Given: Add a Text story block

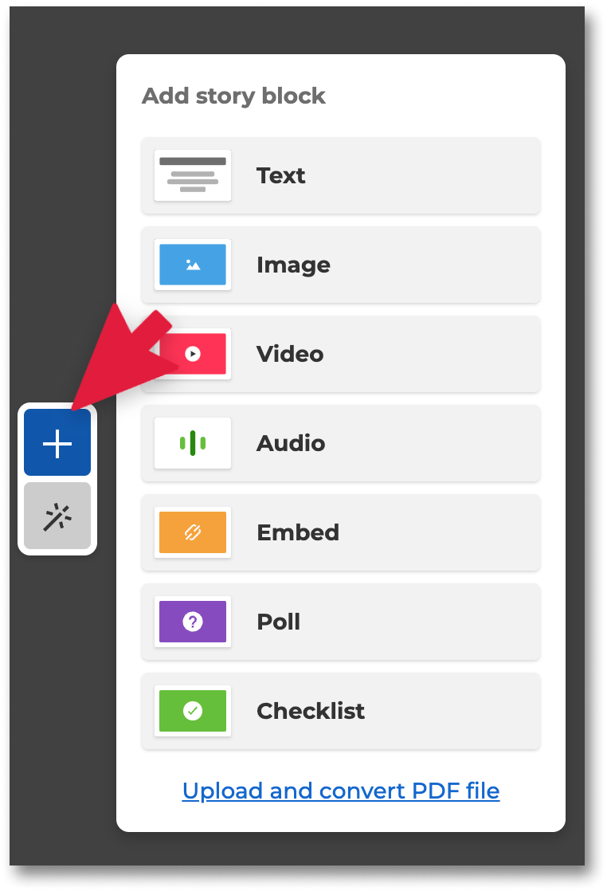Looking at the screenshot, I should pyautogui.click(x=341, y=175).
